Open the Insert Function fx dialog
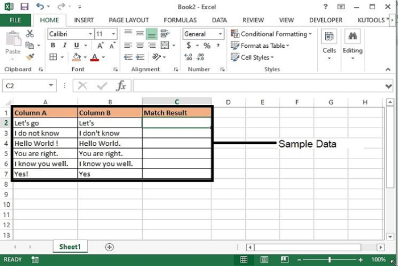398x266 pixels. click(x=121, y=85)
